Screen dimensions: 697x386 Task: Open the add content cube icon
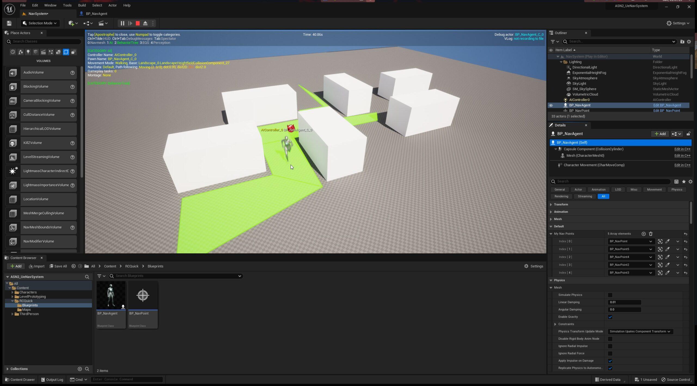pos(73,23)
